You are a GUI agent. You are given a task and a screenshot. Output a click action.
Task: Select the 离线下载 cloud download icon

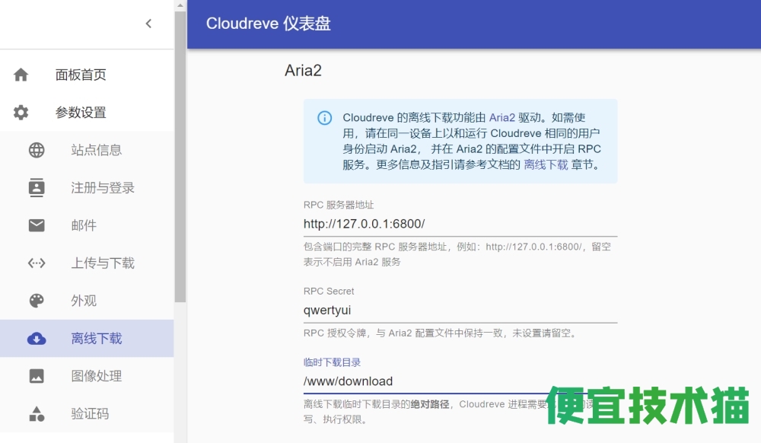(37, 338)
